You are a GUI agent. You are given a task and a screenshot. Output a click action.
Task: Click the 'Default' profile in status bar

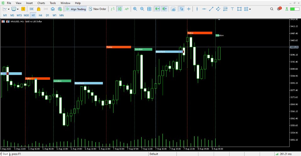(154, 154)
